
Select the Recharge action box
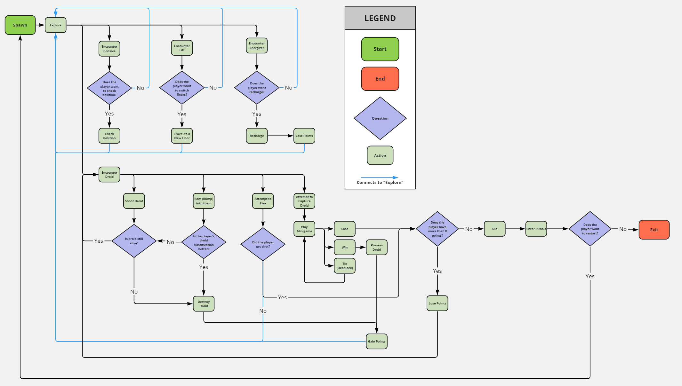257,136
